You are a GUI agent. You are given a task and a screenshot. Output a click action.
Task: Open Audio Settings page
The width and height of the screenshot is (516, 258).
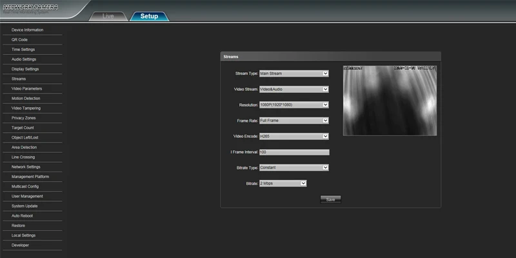(x=24, y=59)
